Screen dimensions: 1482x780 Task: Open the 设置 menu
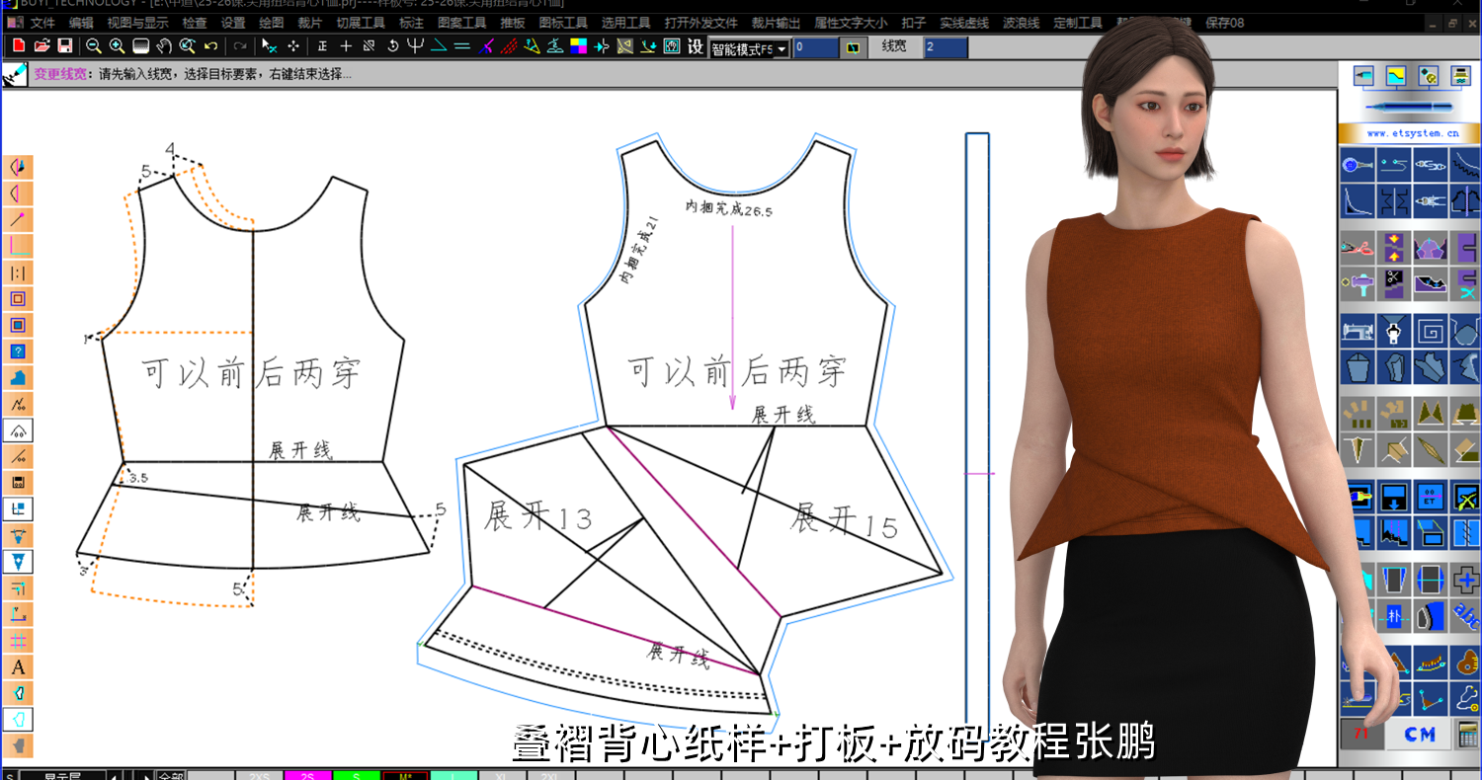pos(233,23)
